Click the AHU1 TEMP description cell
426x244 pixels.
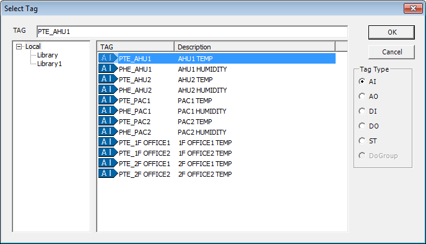click(x=195, y=59)
